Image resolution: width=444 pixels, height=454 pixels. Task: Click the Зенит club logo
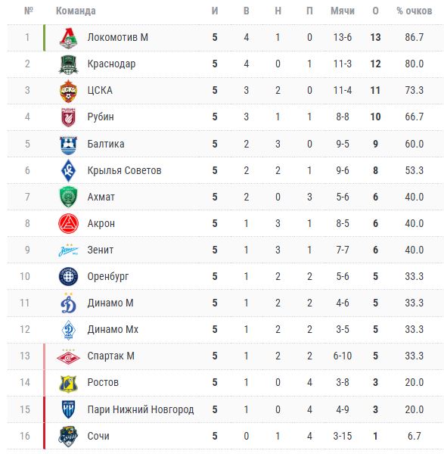[x=68, y=250]
